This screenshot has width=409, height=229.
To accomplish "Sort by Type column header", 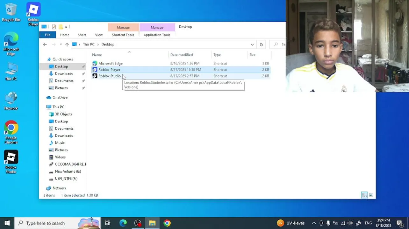I will point(229,55).
